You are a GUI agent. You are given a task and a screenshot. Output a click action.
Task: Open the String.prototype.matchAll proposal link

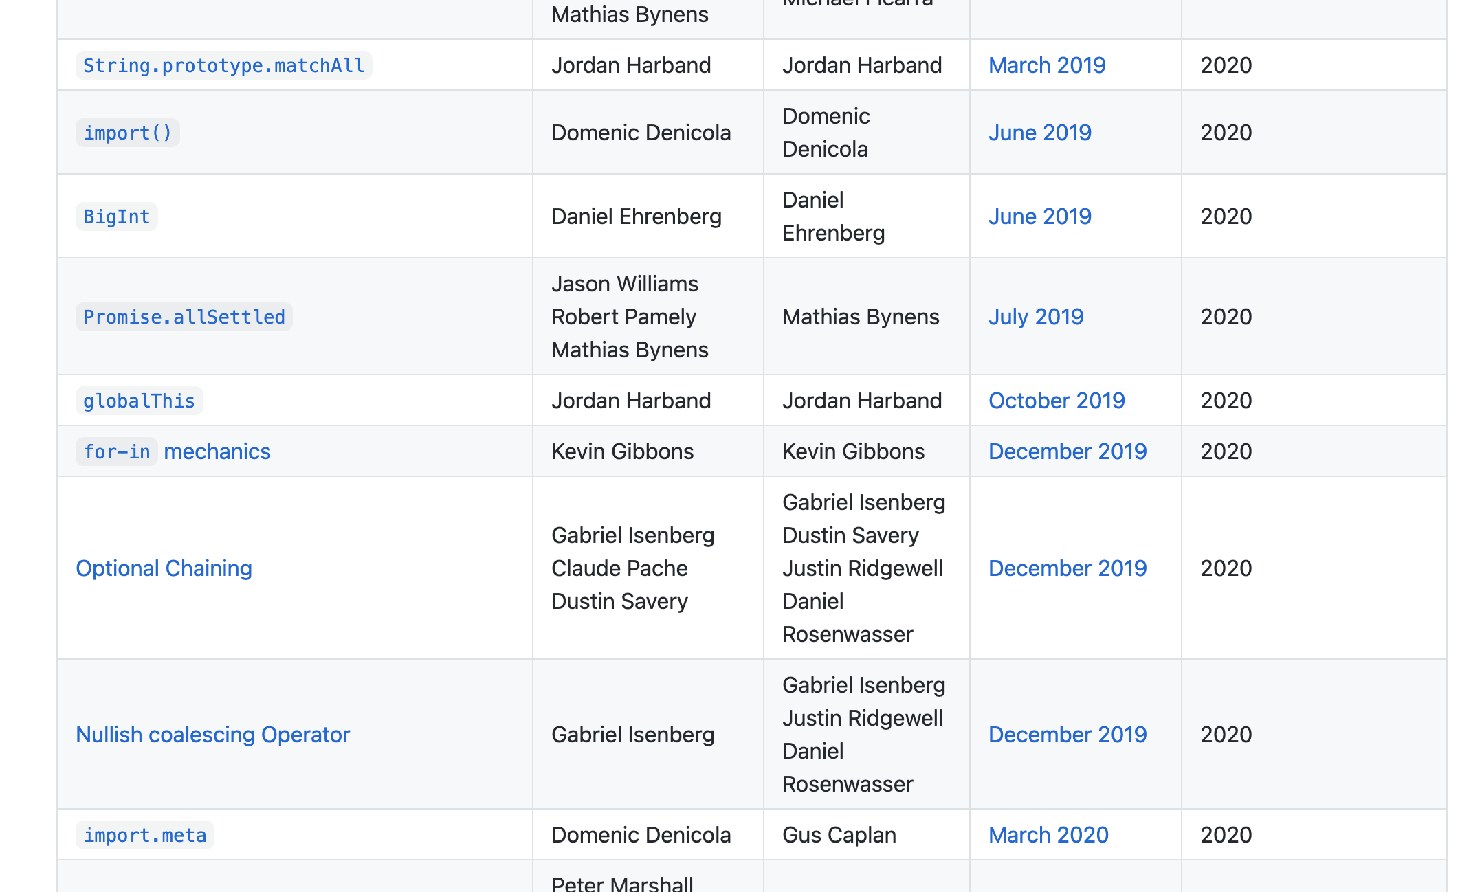(223, 66)
